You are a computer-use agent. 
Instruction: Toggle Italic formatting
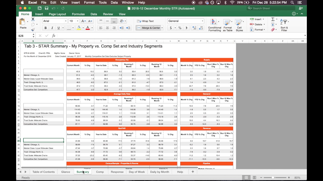pyautogui.click(x=52, y=28)
